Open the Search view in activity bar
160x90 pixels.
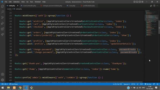[2, 12]
